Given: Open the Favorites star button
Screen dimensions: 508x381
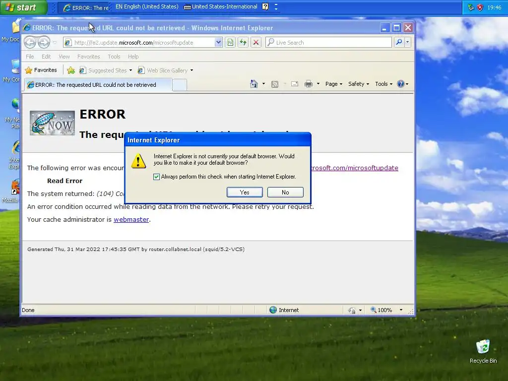Looking at the screenshot, I should coord(41,70).
